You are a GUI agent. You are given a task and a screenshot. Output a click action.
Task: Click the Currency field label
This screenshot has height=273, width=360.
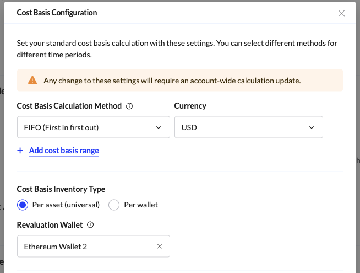190,106
